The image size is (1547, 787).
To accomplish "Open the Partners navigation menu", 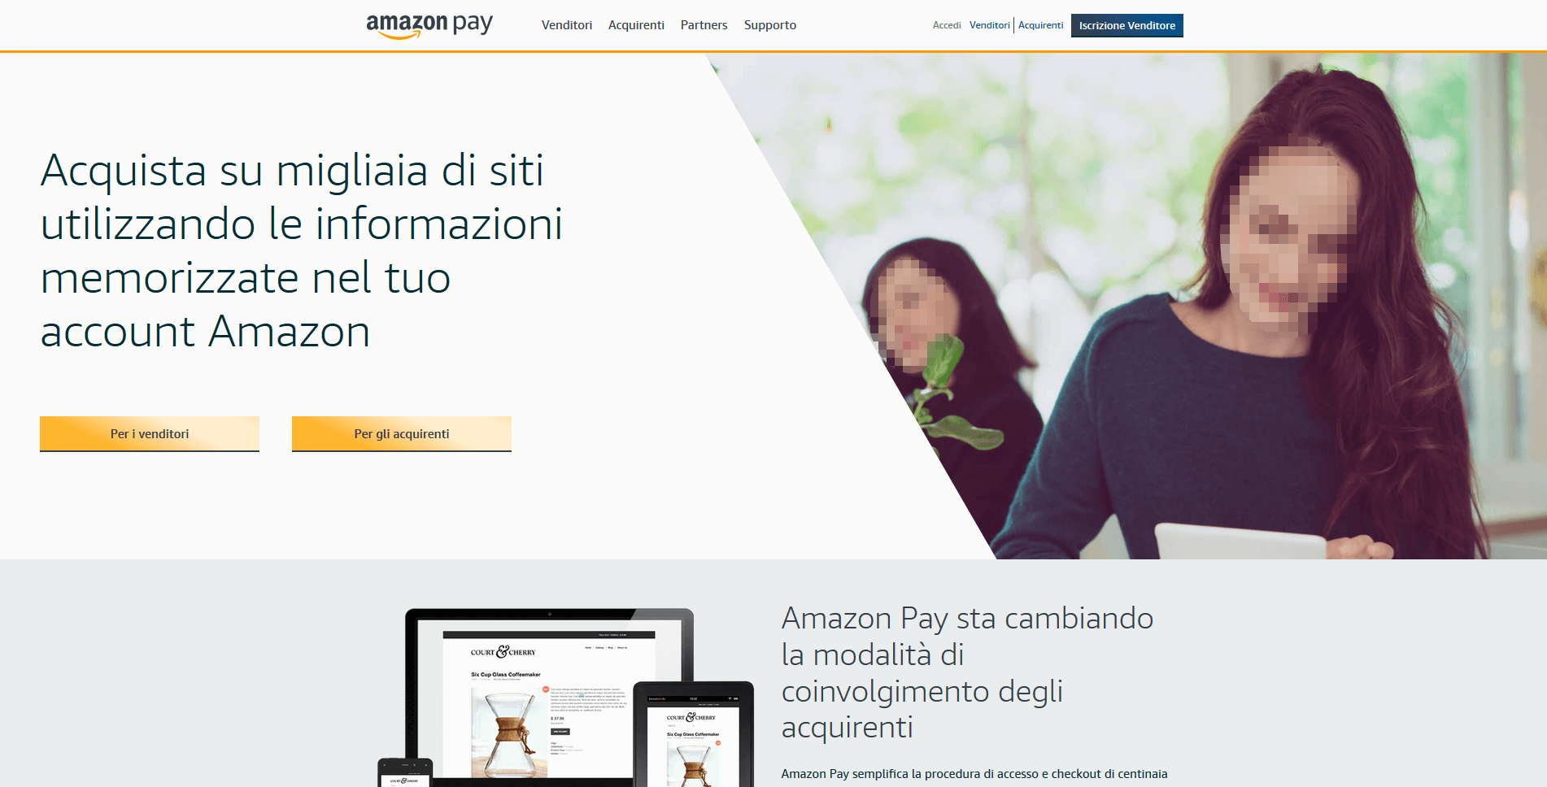I will pos(704,25).
